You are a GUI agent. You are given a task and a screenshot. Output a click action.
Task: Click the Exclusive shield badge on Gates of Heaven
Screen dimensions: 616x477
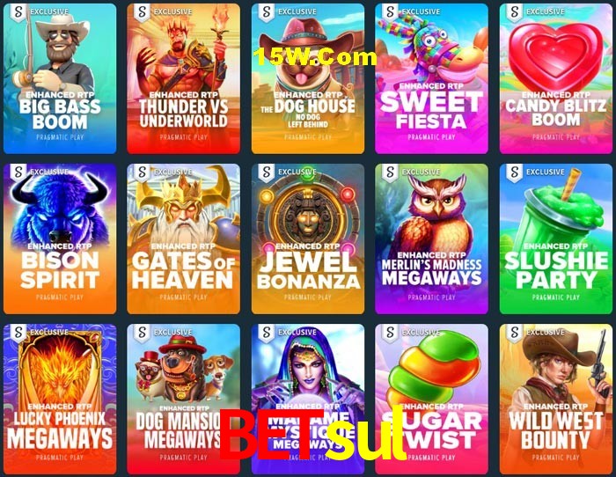143,172
